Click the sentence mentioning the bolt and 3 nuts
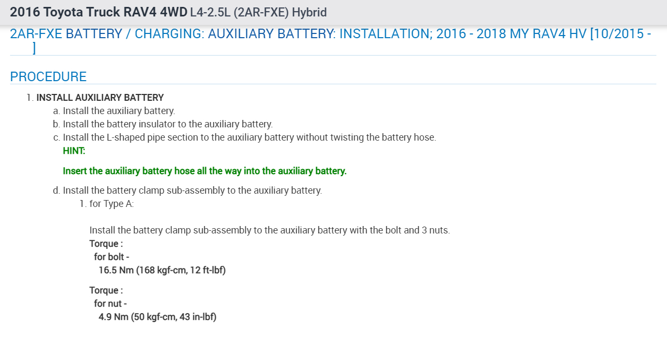The height and width of the screenshot is (338, 667). (x=270, y=230)
